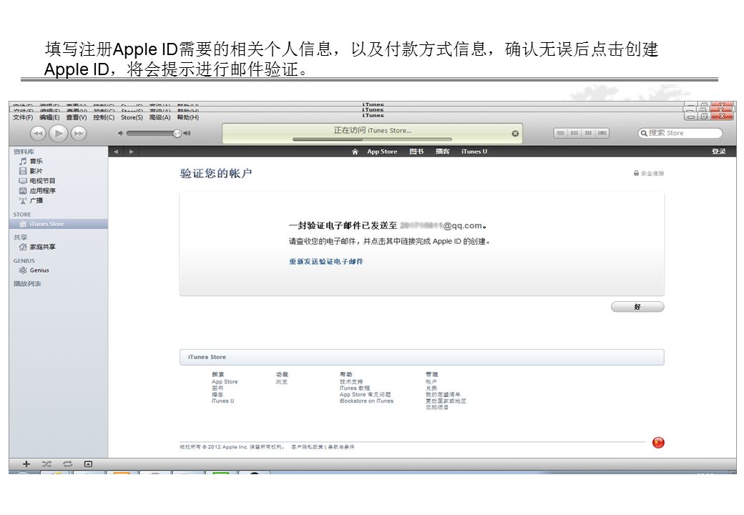Click the add playlist plus icon
Viewport: 744px width, 515px height.
tap(26, 464)
